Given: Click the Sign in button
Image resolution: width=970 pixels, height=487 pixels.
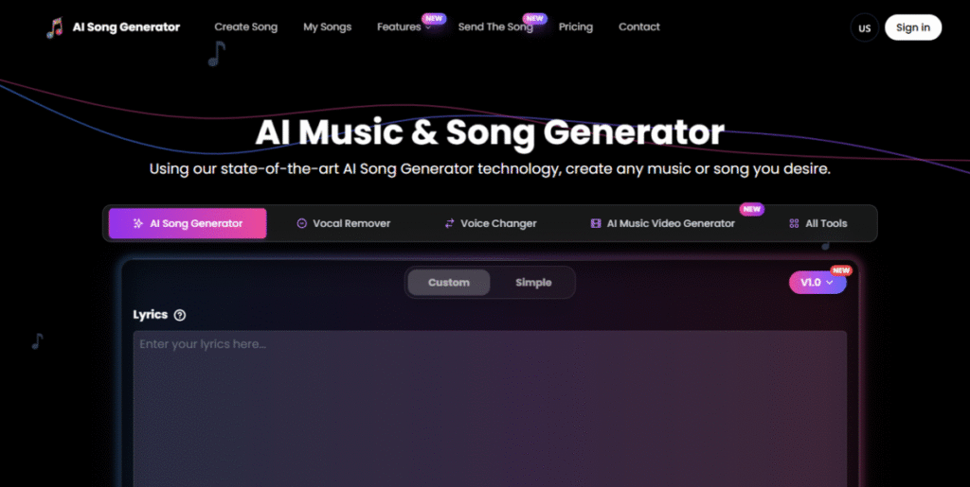Looking at the screenshot, I should pos(912,27).
